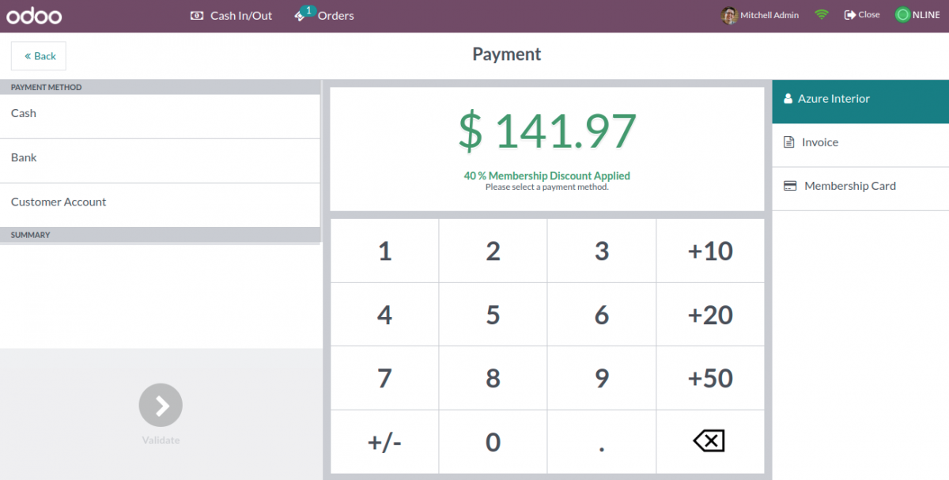Click the round Validate arrow icon
The width and height of the screenshot is (949, 480).
[161, 406]
